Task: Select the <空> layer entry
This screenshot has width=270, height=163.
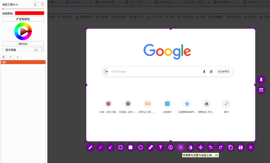Action: 23,62
